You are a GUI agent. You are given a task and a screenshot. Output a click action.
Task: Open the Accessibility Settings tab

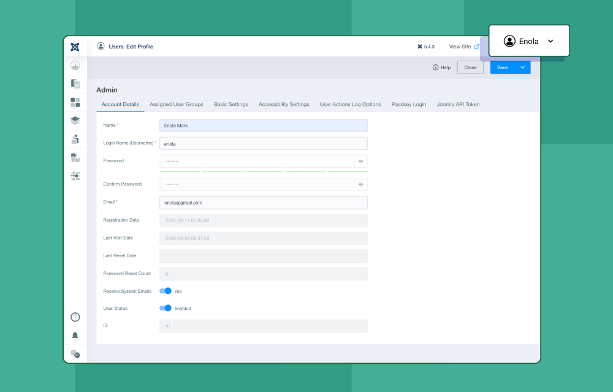click(284, 104)
